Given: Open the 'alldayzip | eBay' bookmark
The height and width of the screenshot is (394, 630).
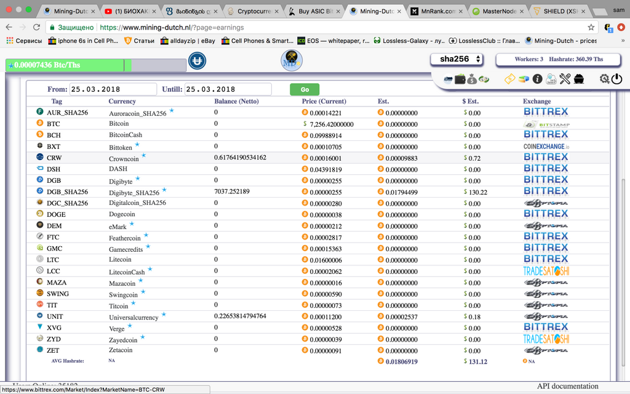Looking at the screenshot, I should click(x=188, y=41).
